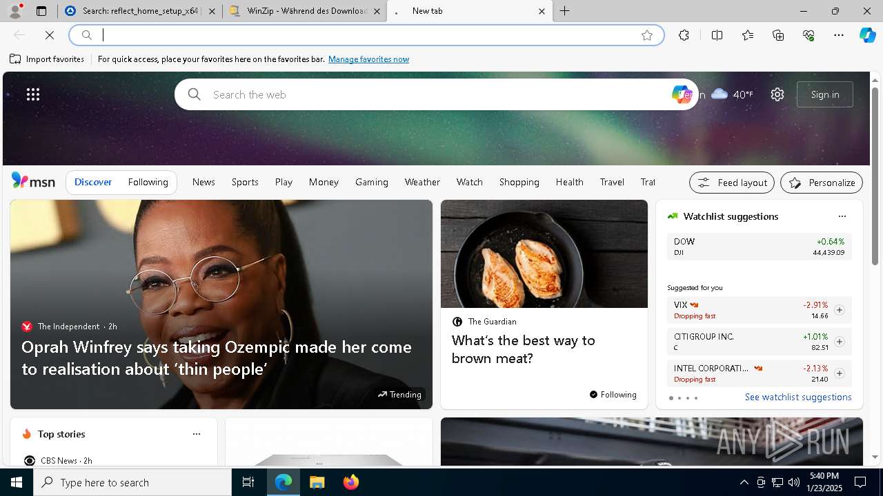The height and width of the screenshot is (496, 883).
Task: Add Intel Corporation to watchlist
Action: tap(839, 373)
